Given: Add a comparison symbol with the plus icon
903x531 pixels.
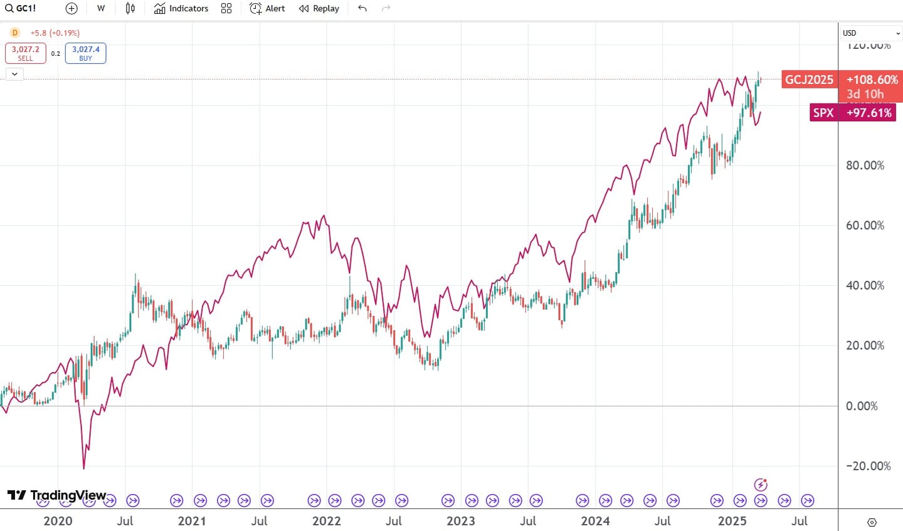Looking at the screenshot, I should (x=71, y=8).
